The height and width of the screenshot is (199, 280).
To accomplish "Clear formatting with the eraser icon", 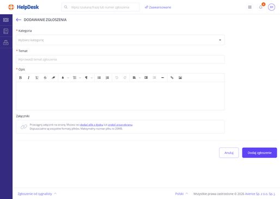I will click(x=53, y=78).
